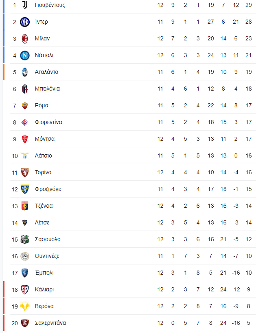Click Ίντερ's 28 points value
Viewport: 256px width, 333px height.
click(x=249, y=22)
